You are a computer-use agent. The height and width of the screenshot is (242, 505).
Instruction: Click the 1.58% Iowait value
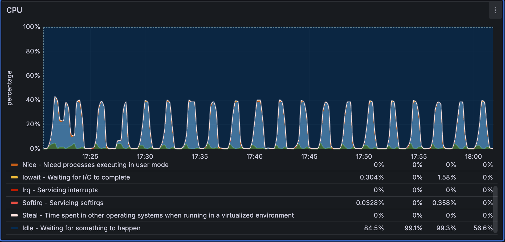447,177
